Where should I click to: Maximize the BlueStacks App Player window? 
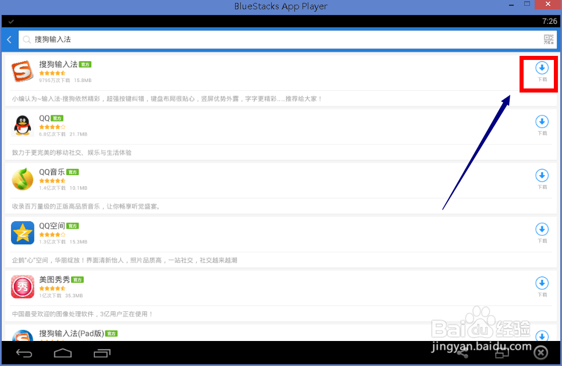(527, 4)
